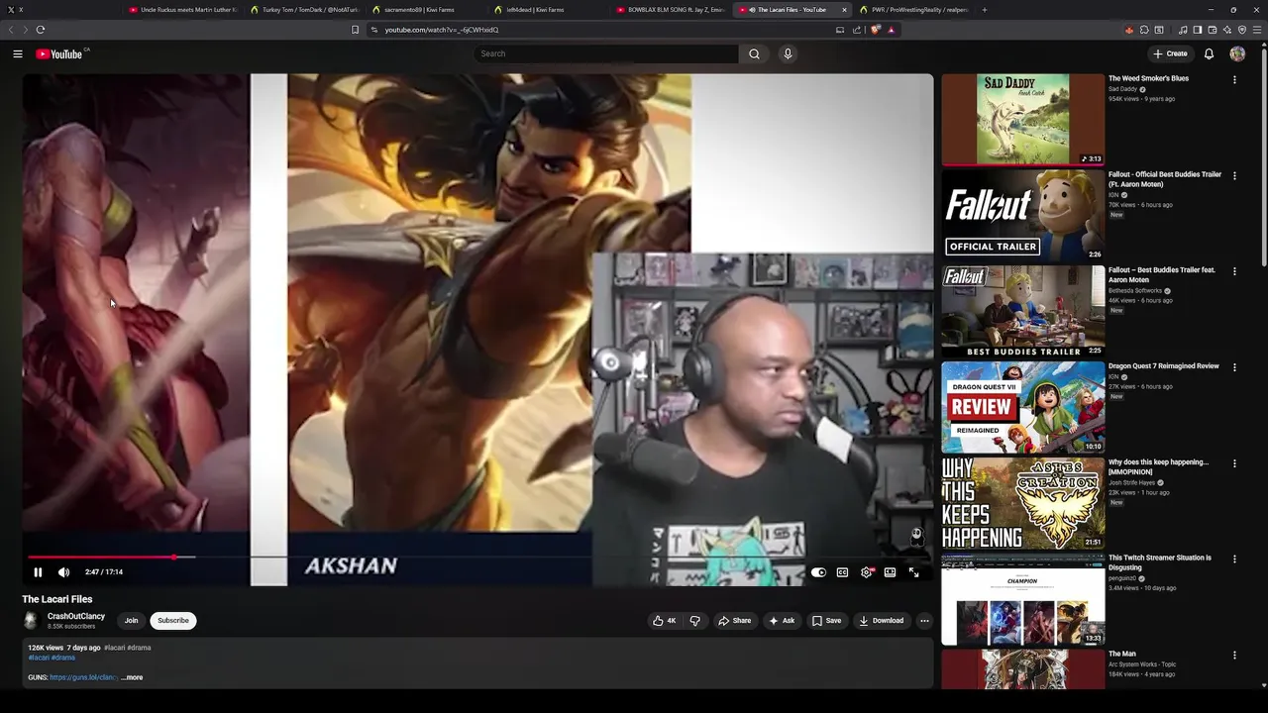1268x713 pixels.
Task: Switch to InfMdead Kiwi Farms tab
Action: point(548,10)
